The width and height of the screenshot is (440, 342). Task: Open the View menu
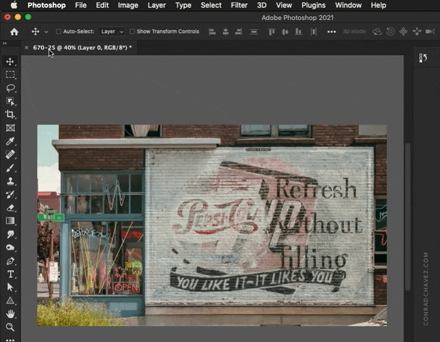pos(284,5)
